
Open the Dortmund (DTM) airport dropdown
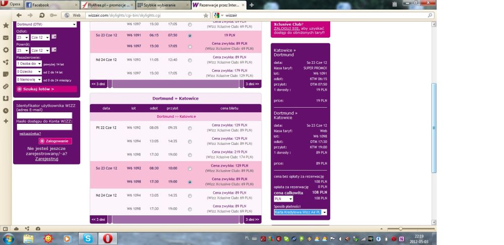pos(46,24)
